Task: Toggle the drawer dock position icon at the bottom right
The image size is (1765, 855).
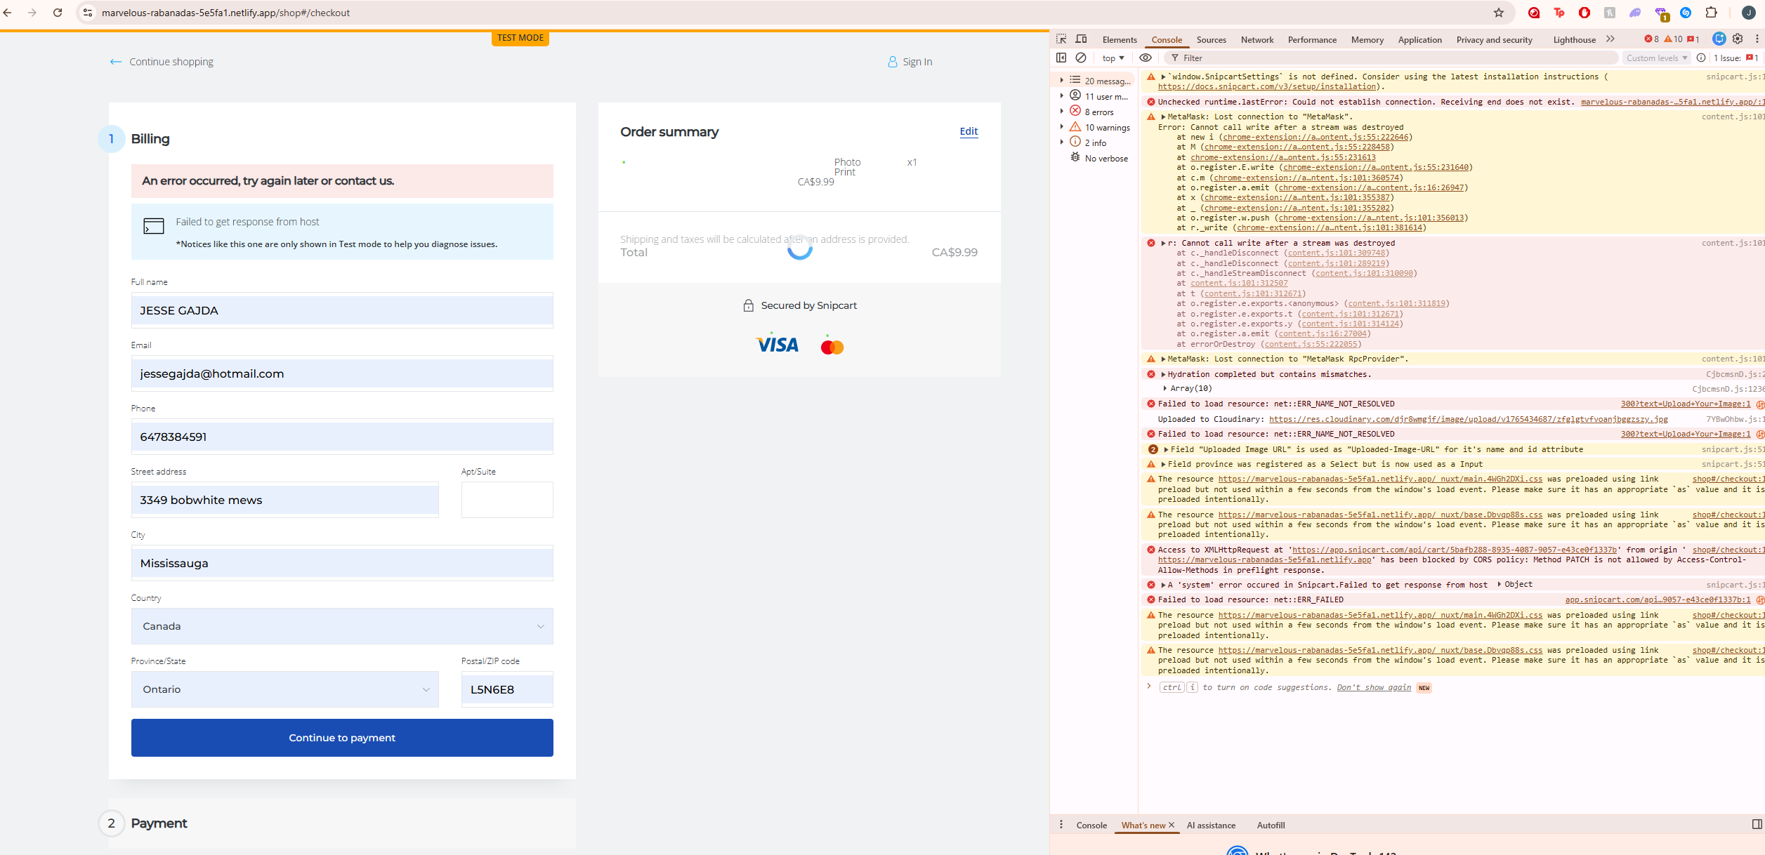Action: coord(1757,824)
